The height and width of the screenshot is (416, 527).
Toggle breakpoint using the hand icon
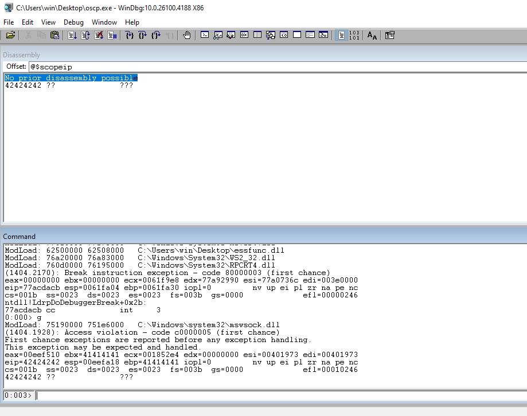coord(186,36)
